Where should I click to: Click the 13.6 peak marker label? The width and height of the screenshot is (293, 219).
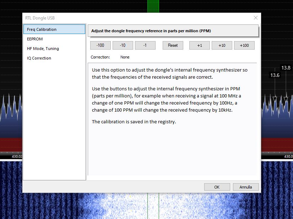275,75
